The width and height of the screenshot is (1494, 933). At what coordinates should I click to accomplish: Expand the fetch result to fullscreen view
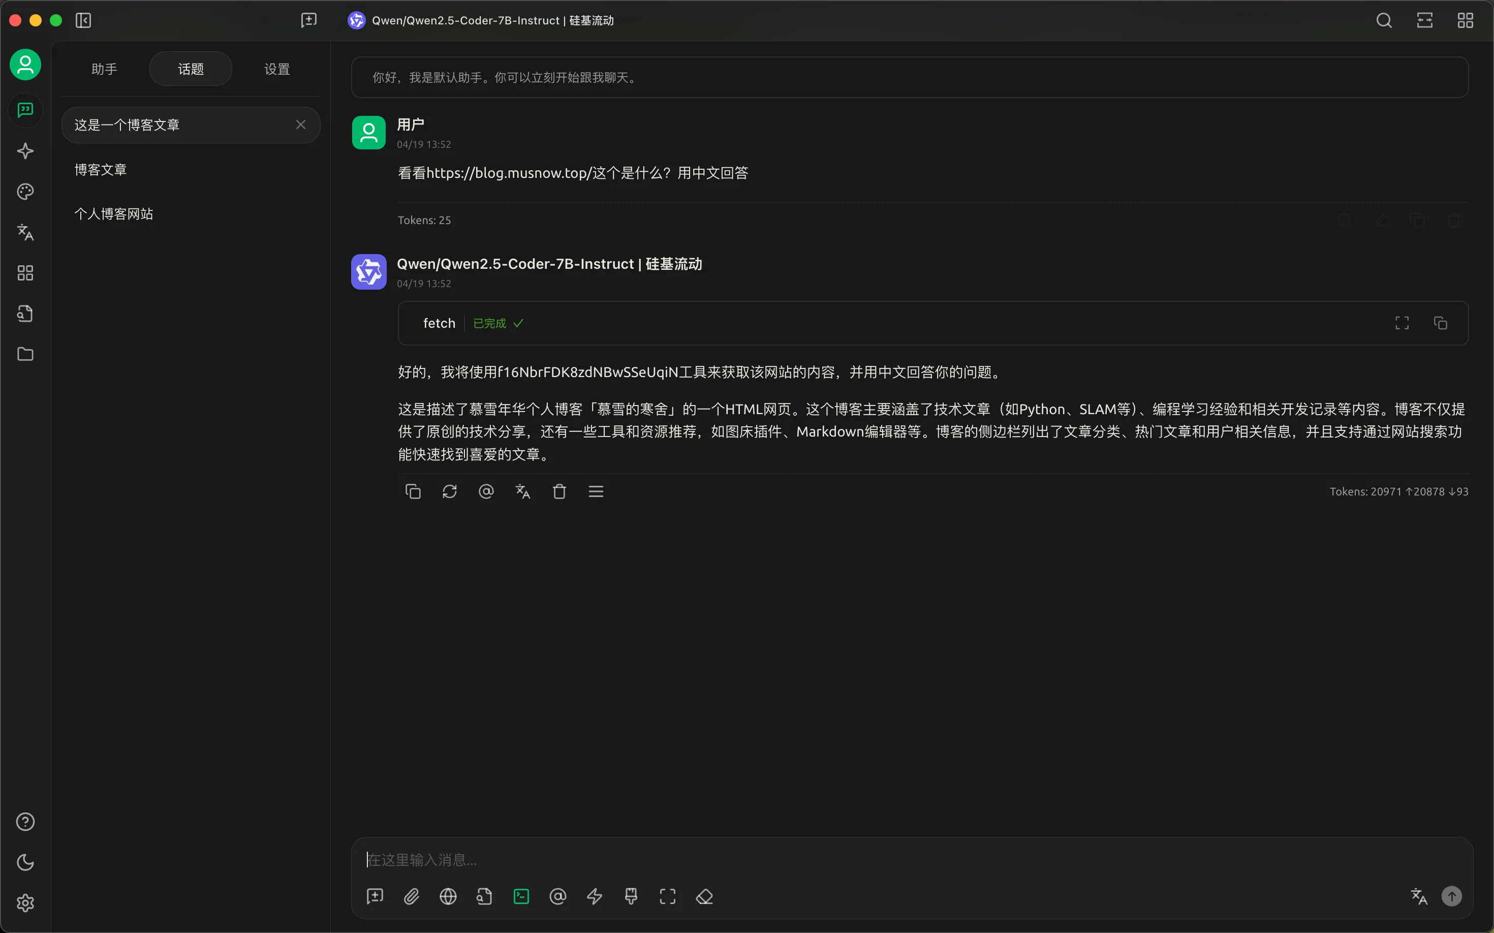[1401, 323]
